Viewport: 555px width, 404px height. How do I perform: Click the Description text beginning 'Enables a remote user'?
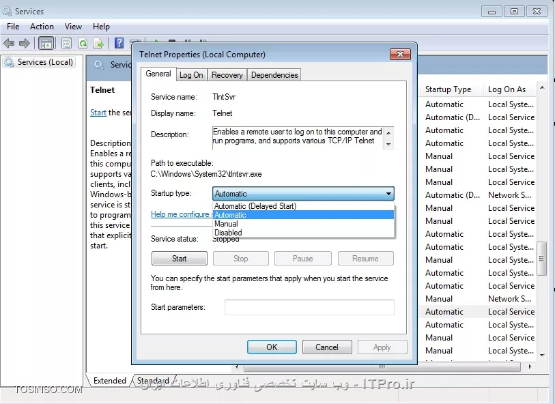coord(298,136)
